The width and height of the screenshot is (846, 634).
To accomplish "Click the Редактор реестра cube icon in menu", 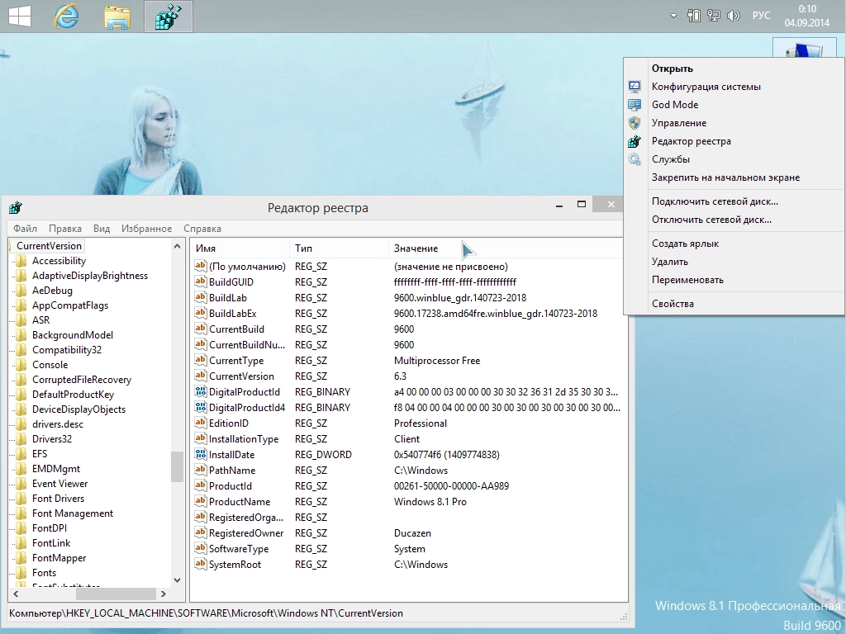I will point(634,141).
